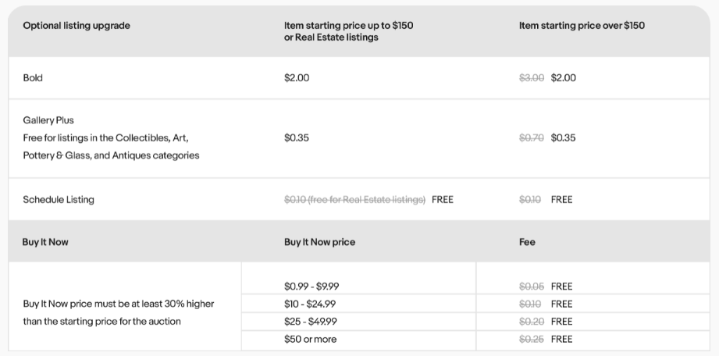
Task: Click the 'Bold' upgrade row label
Action: pos(33,78)
